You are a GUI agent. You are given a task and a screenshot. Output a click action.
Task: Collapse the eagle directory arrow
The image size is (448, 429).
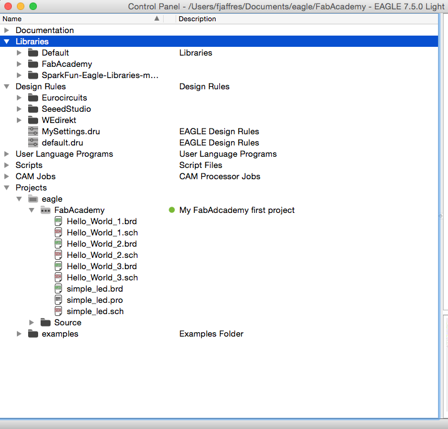pos(19,199)
